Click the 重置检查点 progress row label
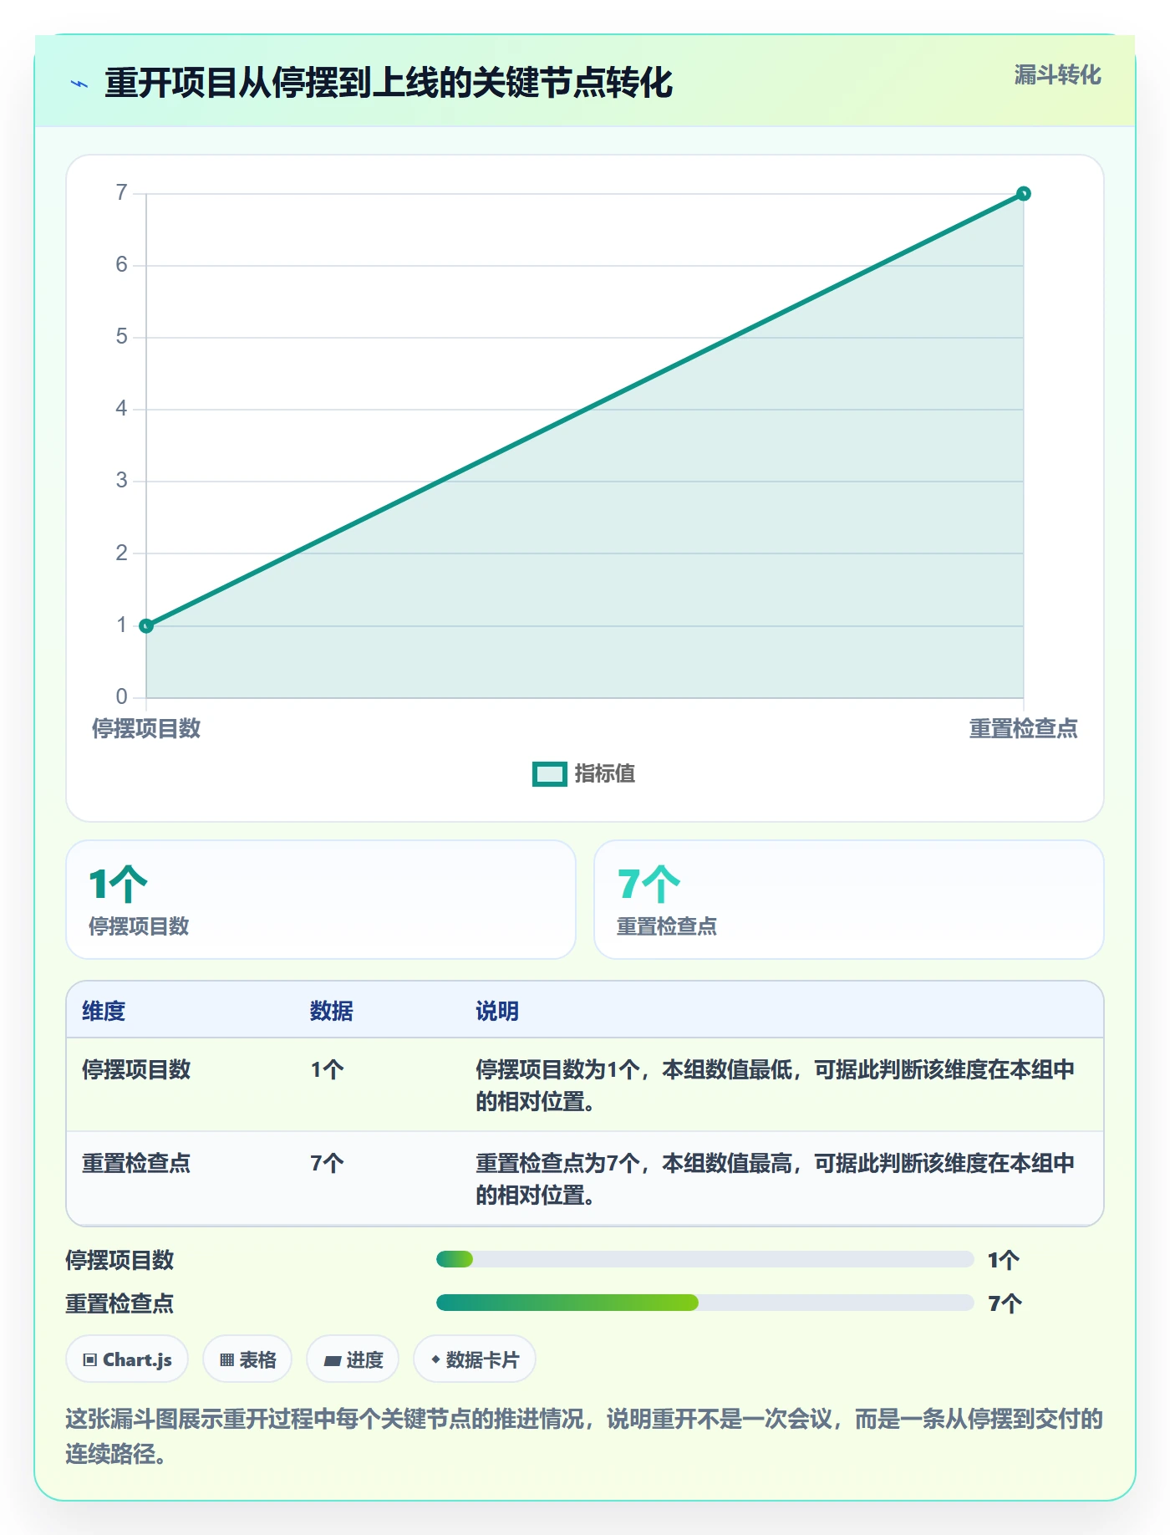1170x1535 pixels. point(120,1303)
